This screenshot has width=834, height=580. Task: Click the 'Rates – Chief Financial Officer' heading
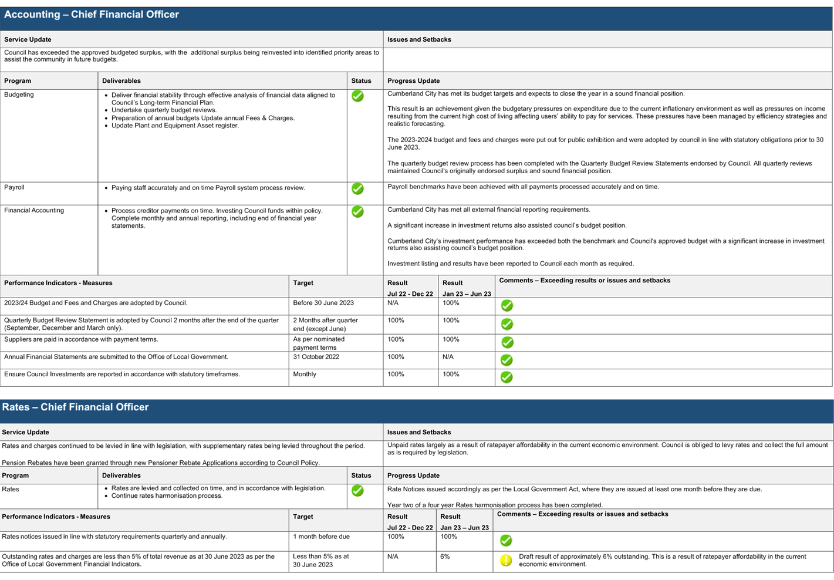[x=75, y=407]
